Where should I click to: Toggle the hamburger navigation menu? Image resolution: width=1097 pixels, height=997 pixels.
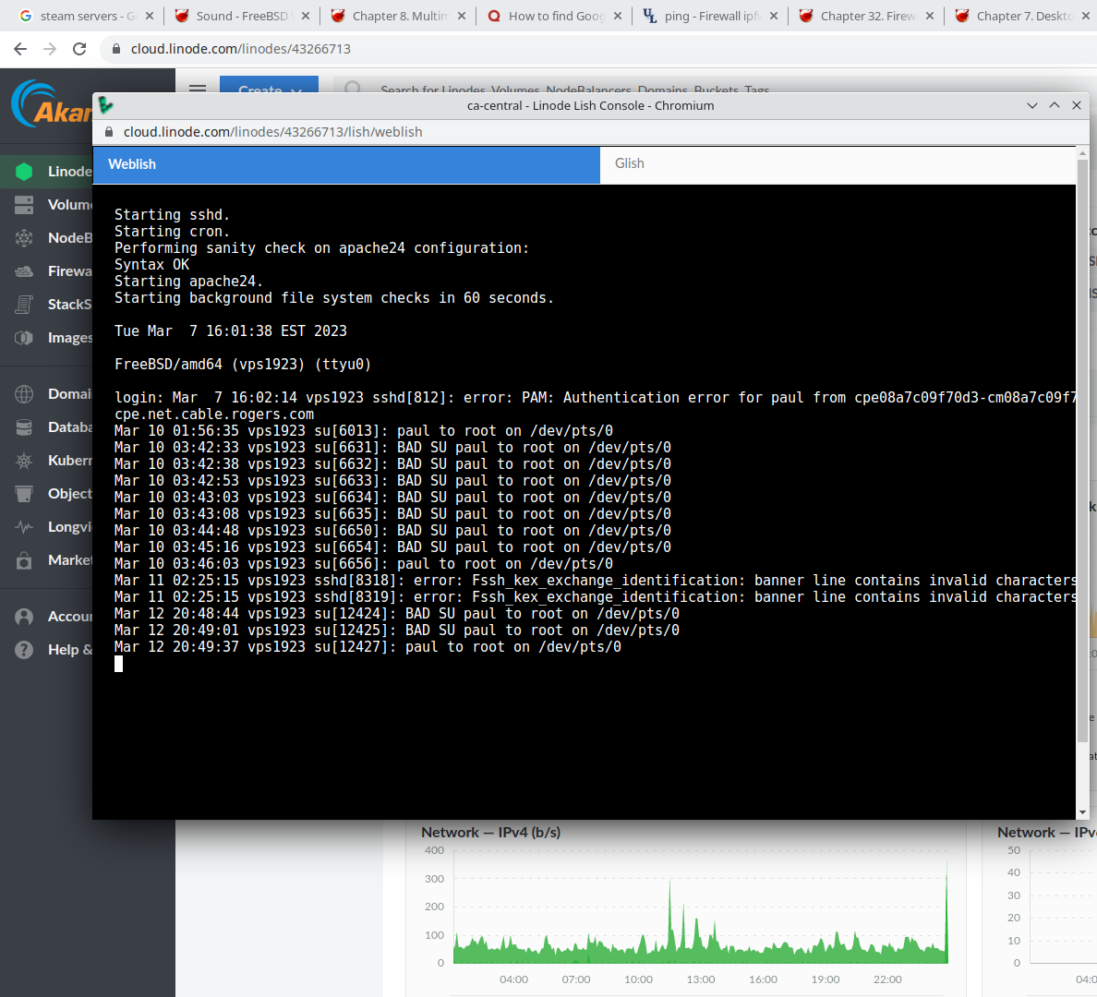[198, 89]
